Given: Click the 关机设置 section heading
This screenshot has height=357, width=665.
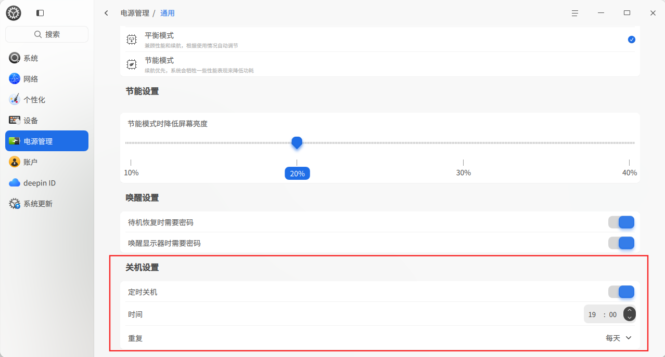Looking at the screenshot, I should pos(142,268).
